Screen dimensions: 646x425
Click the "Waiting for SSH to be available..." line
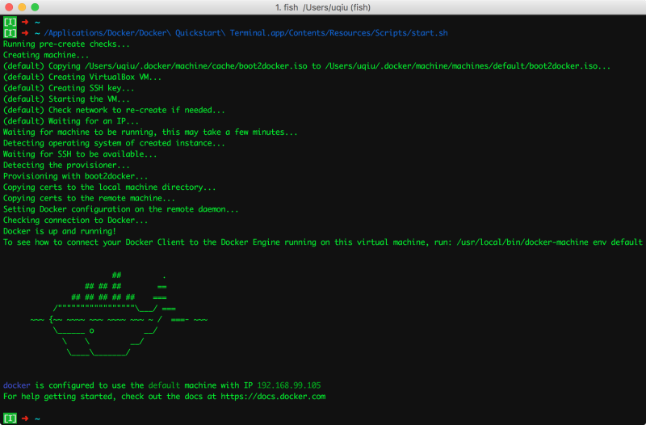point(80,154)
